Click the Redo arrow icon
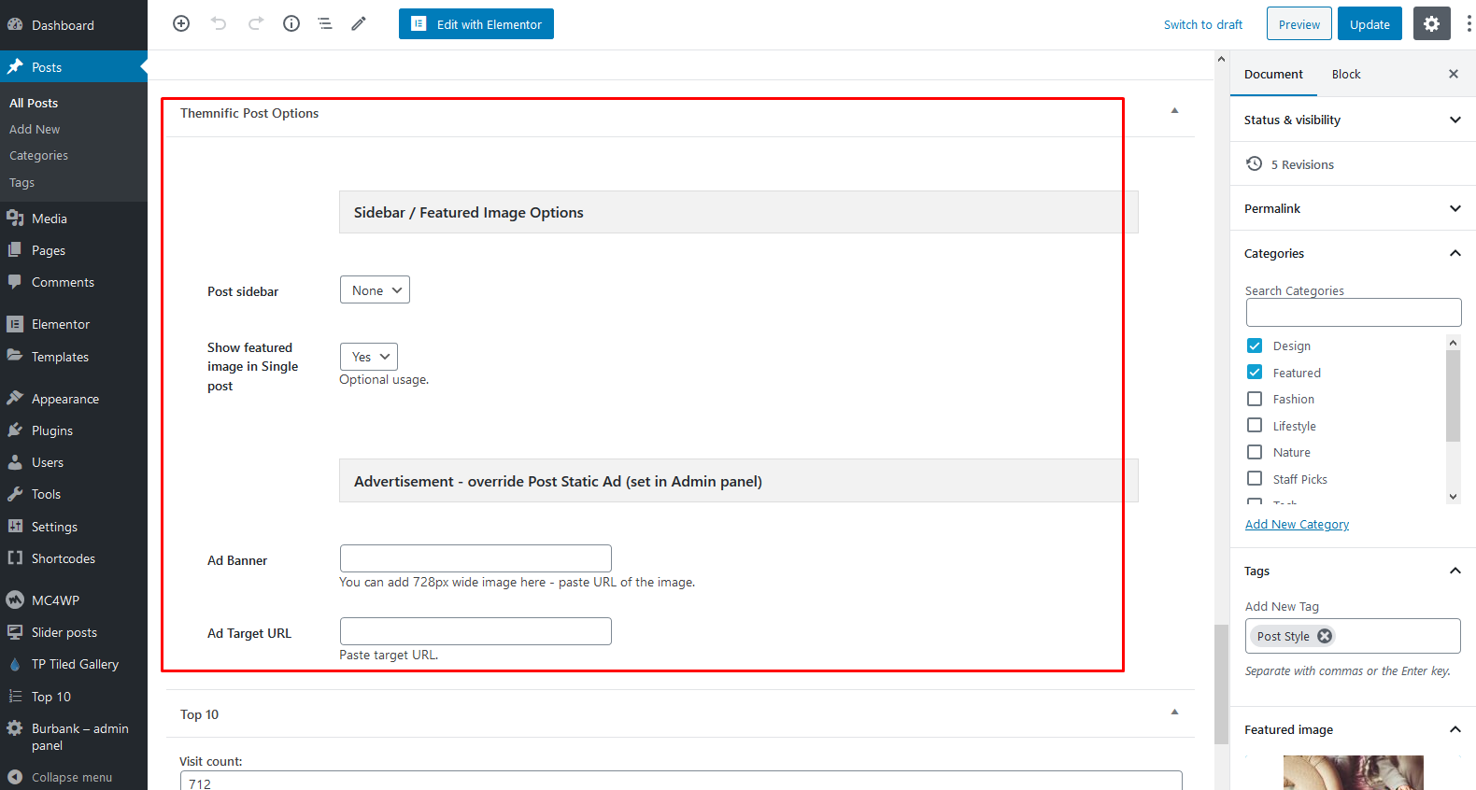The width and height of the screenshot is (1476, 790). point(255,23)
